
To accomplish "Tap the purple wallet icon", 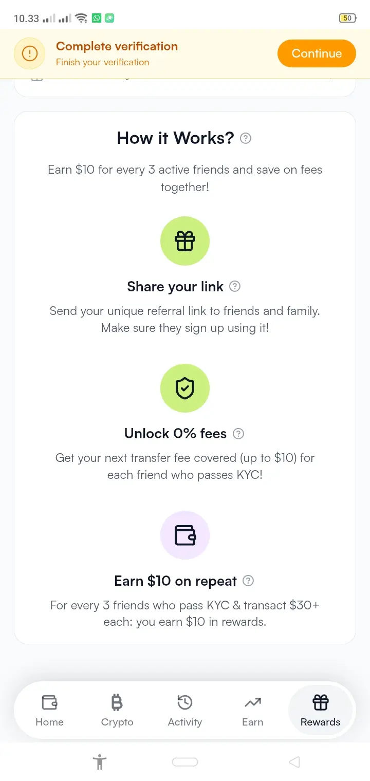I will (185, 535).
